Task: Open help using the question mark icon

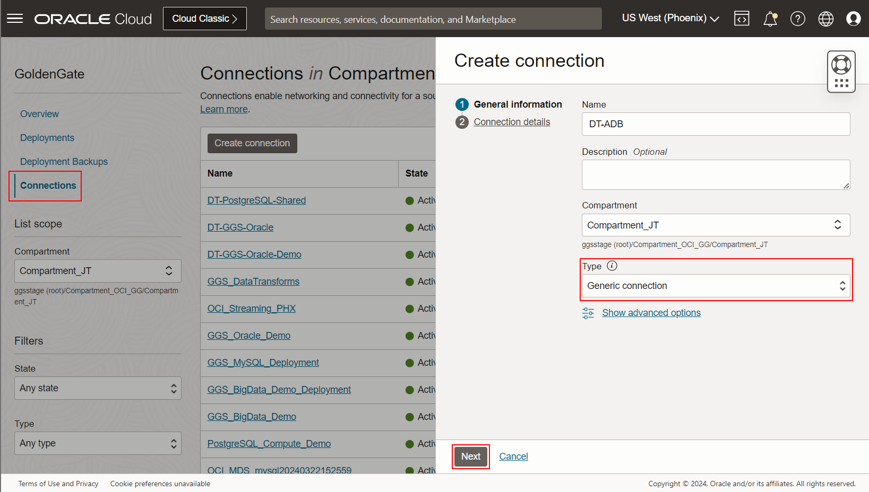Action: tap(797, 19)
